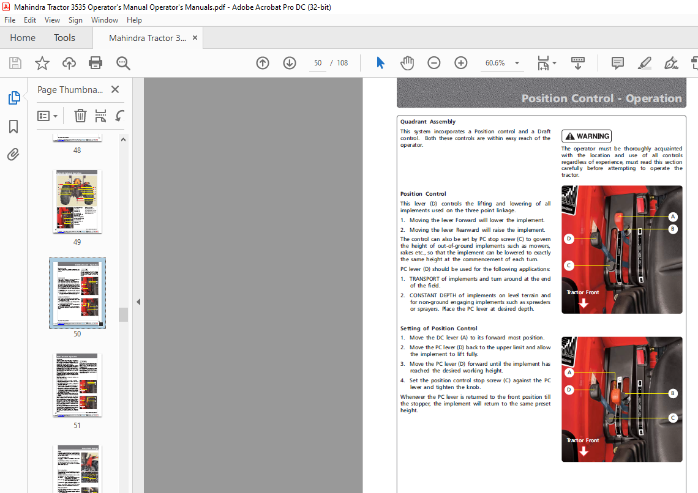Open the Edit menu
698x493 pixels.
[x=30, y=20]
